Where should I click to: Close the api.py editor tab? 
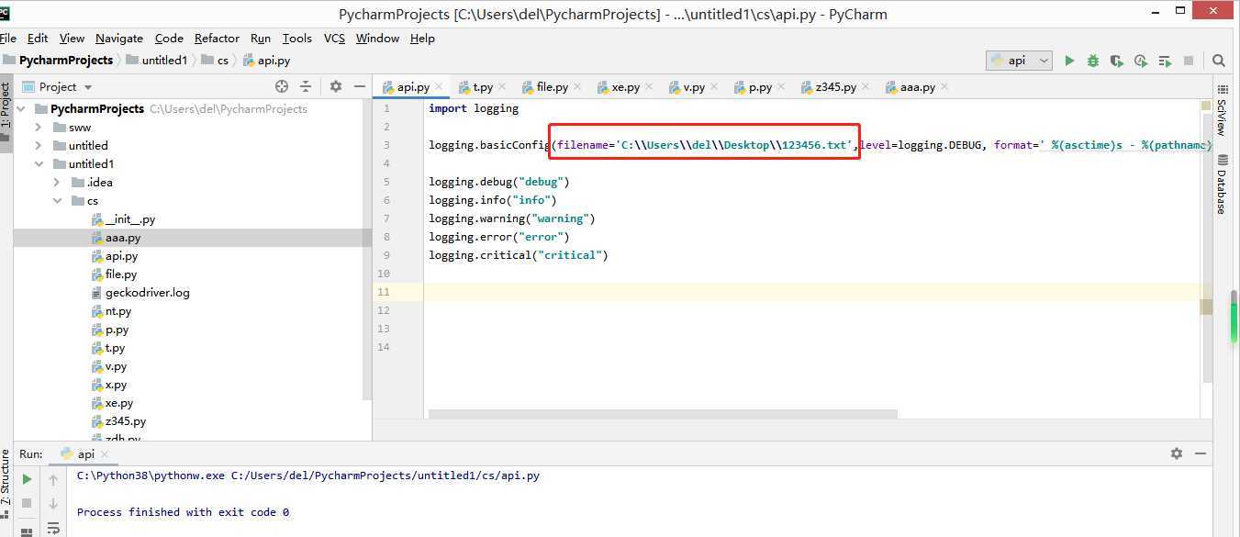(x=440, y=87)
